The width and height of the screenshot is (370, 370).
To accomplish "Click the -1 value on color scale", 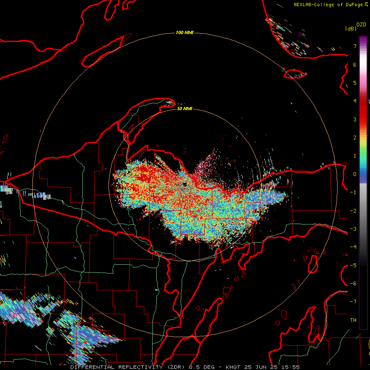I will pos(353,192).
